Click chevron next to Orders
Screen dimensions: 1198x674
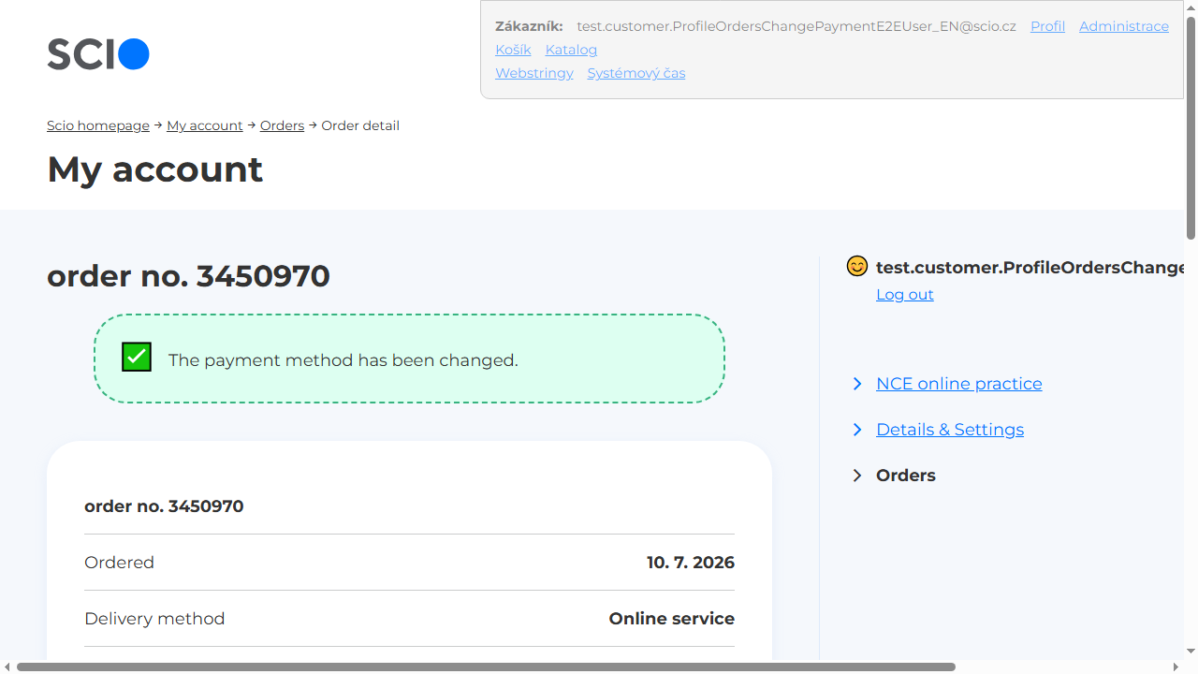[857, 476]
